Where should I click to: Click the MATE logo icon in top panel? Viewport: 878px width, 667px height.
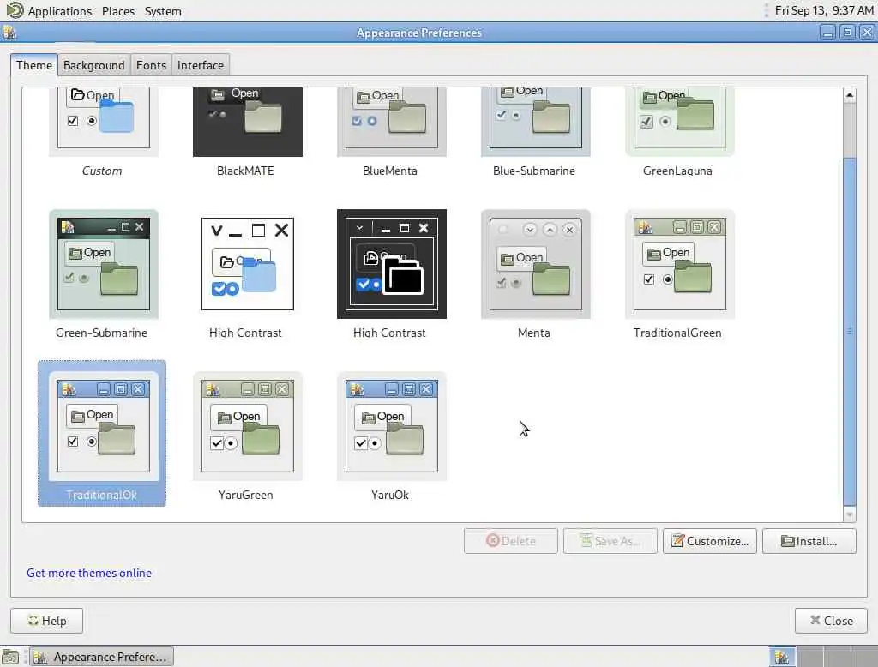(x=15, y=10)
